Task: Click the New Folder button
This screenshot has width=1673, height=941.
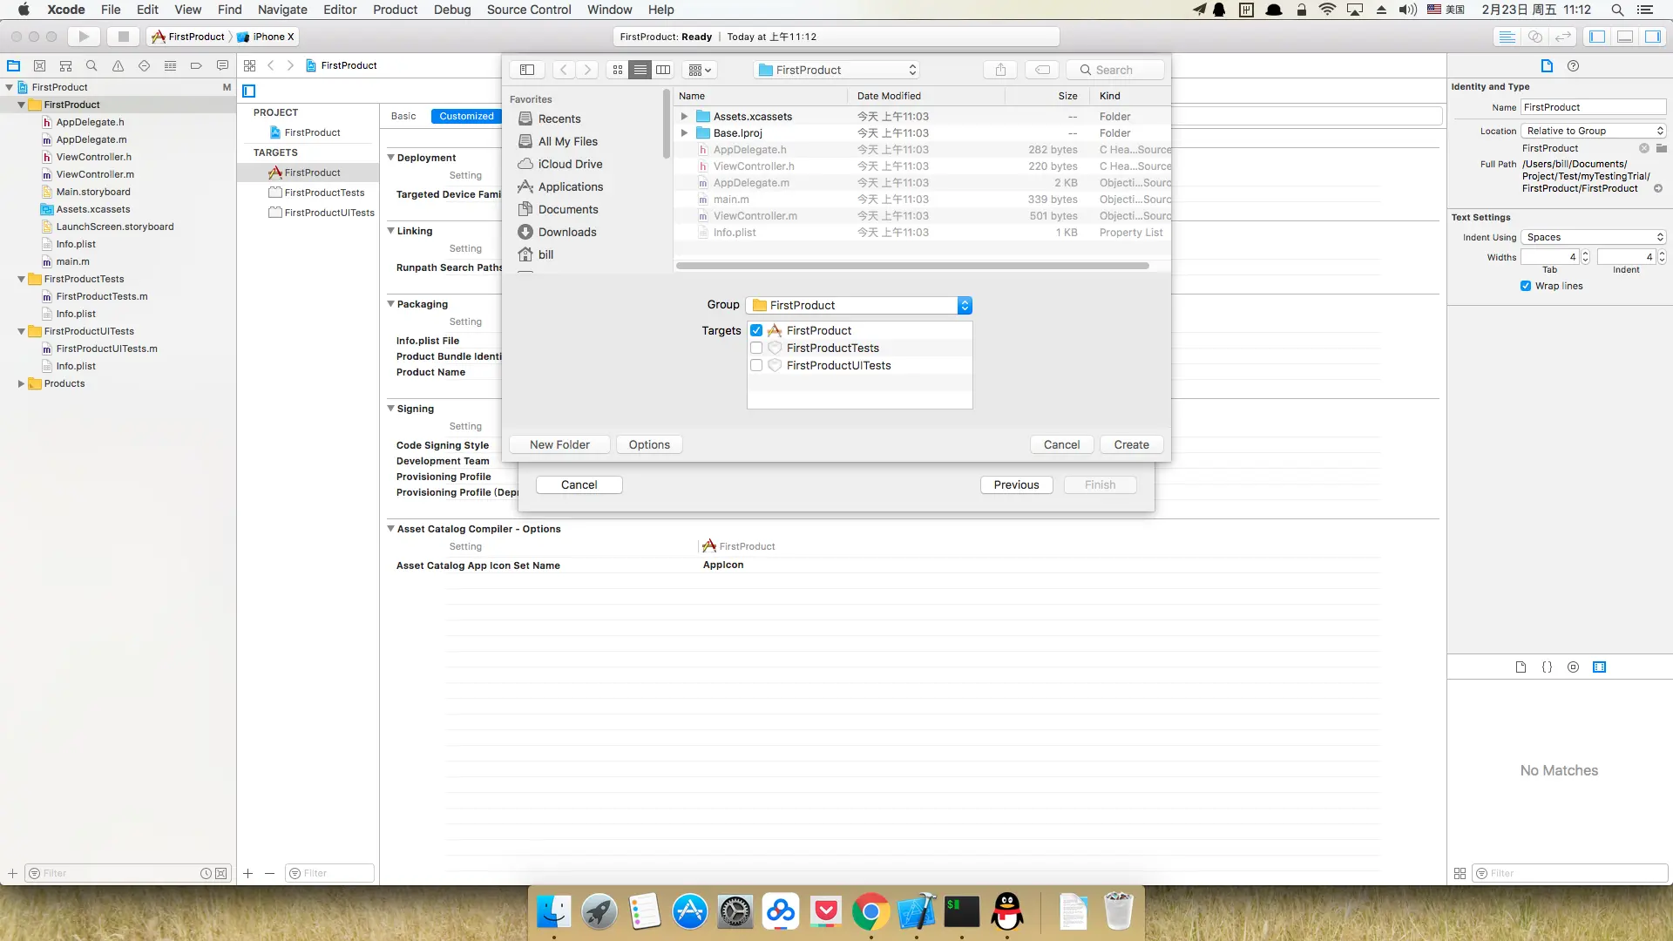Action: [559, 445]
